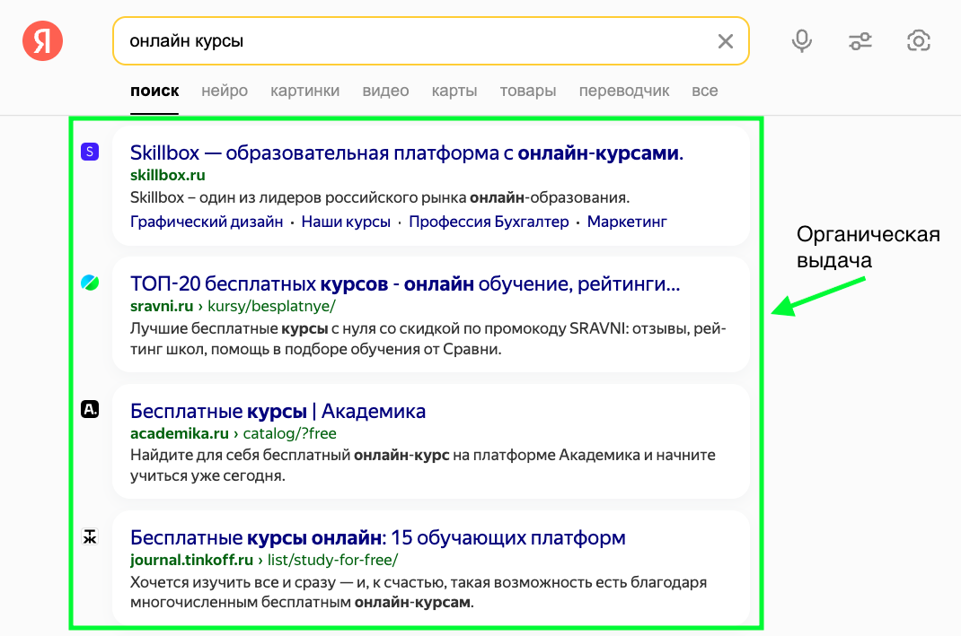Open 'Бесплатные курсы | Академика' result

coord(278,411)
